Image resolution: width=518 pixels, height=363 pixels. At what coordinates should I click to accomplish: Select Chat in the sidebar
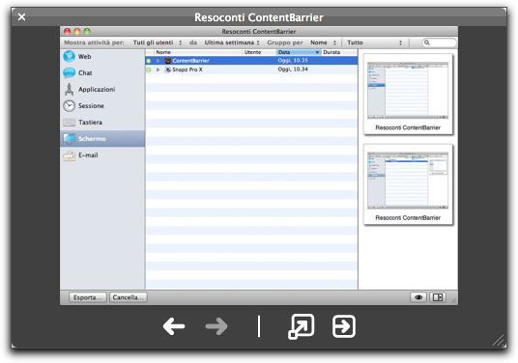point(102,73)
